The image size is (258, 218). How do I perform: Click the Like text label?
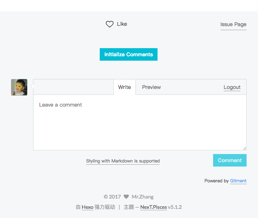[x=122, y=24]
